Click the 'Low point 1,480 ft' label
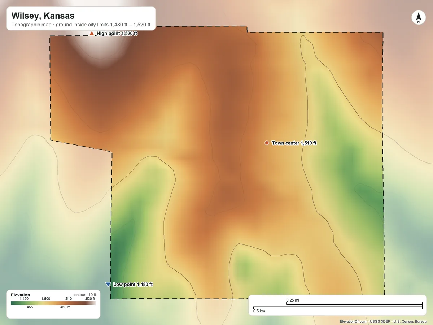 [x=133, y=285]
